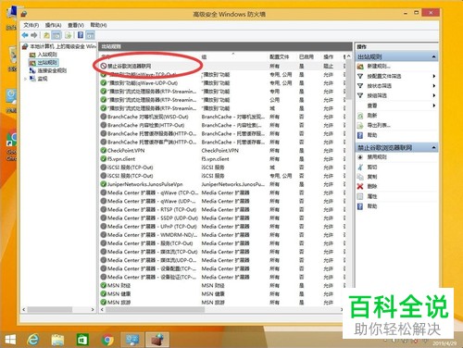463x348 pixels.
Task: Click the Back arrow in the toolbar
Action: 25,35
